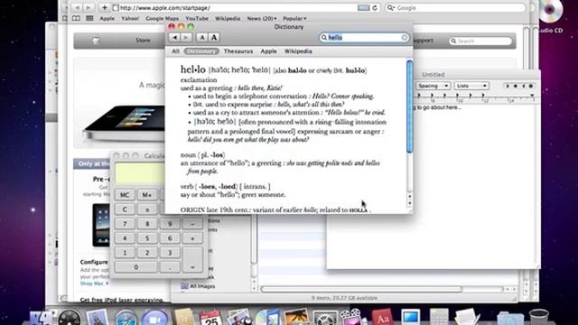Click the Dictionary scroll down arrow

(x=409, y=203)
